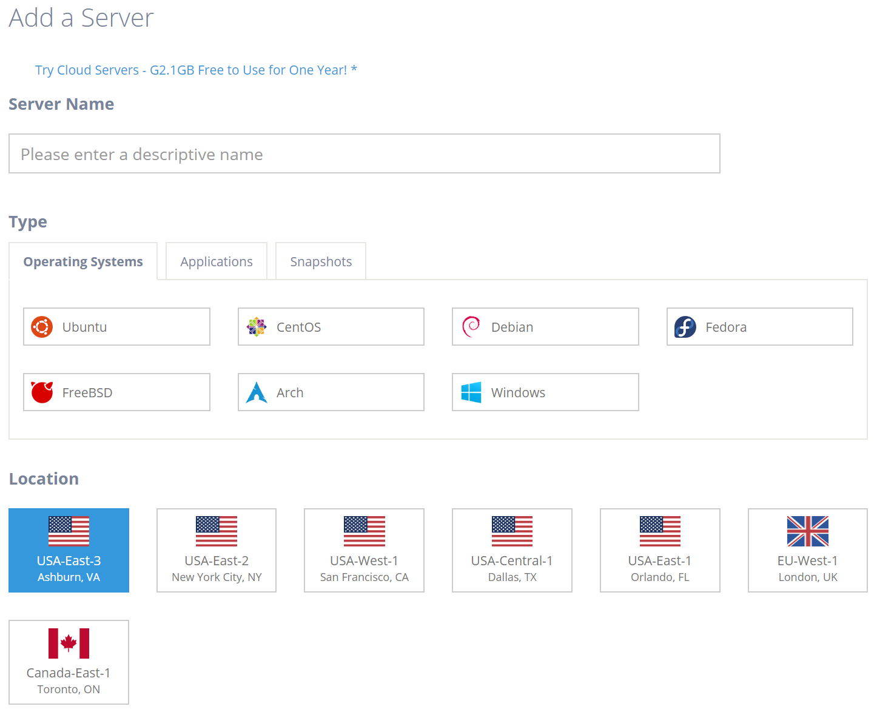Choose Debian as operating system
Viewport: 877px width, 712px height.
click(546, 327)
